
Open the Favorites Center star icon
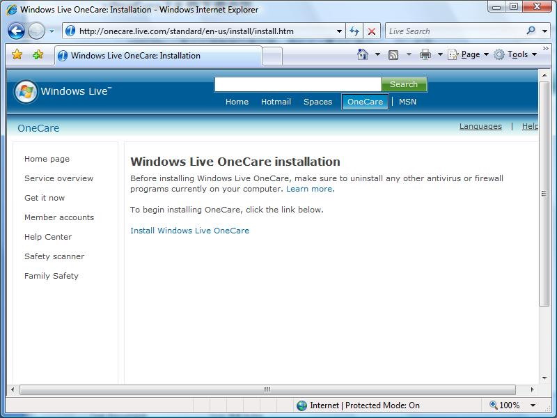(x=17, y=55)
